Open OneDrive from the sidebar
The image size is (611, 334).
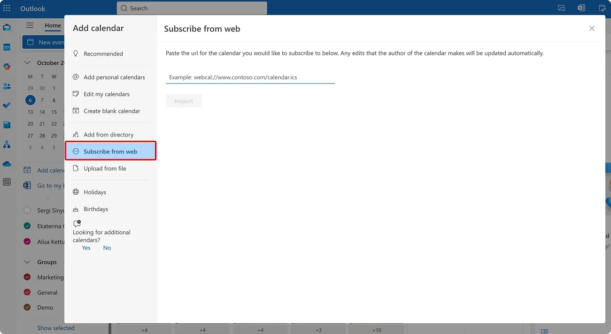coord(7,164)
